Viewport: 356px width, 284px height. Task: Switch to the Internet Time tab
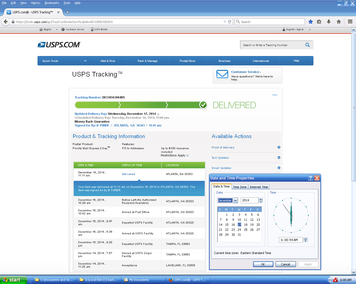pos(259,187)
